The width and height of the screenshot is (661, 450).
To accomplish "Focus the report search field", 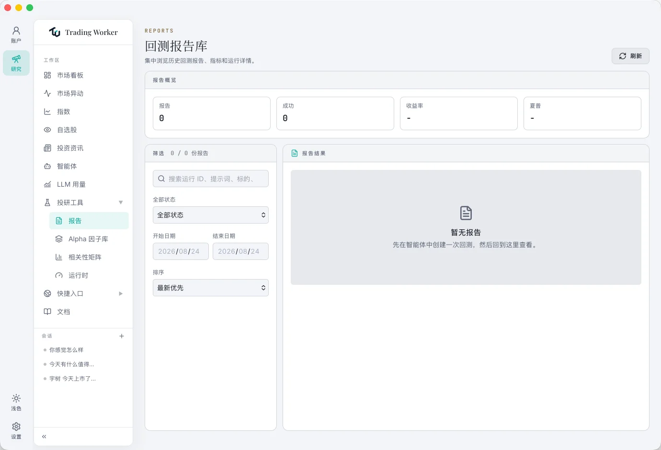I will 211,179.
